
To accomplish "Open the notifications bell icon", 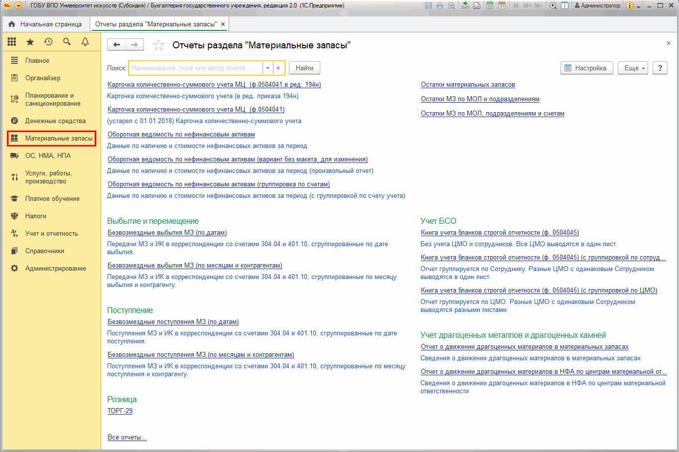I will (85, 42).
